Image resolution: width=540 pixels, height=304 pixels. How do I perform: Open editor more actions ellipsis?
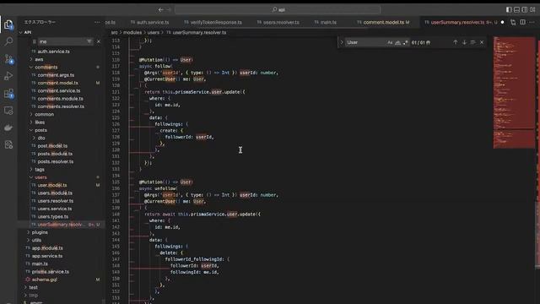(532, 22)
